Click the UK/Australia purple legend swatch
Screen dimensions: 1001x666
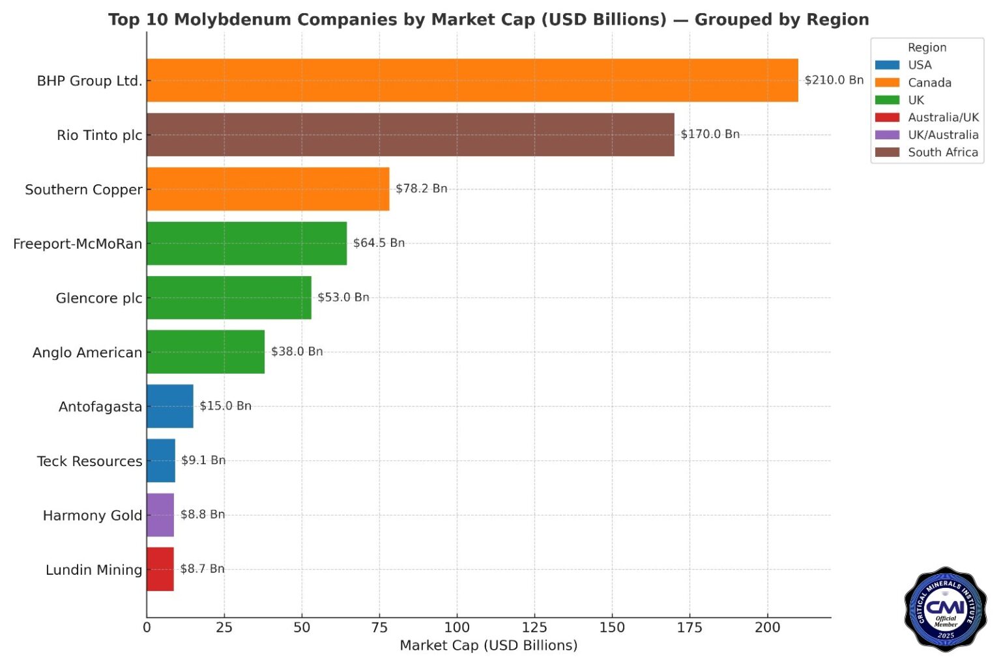click(887, 135)
